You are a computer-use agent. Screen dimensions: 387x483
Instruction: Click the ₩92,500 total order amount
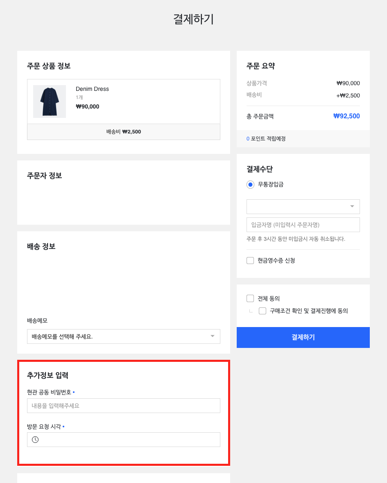pos(346,116)
